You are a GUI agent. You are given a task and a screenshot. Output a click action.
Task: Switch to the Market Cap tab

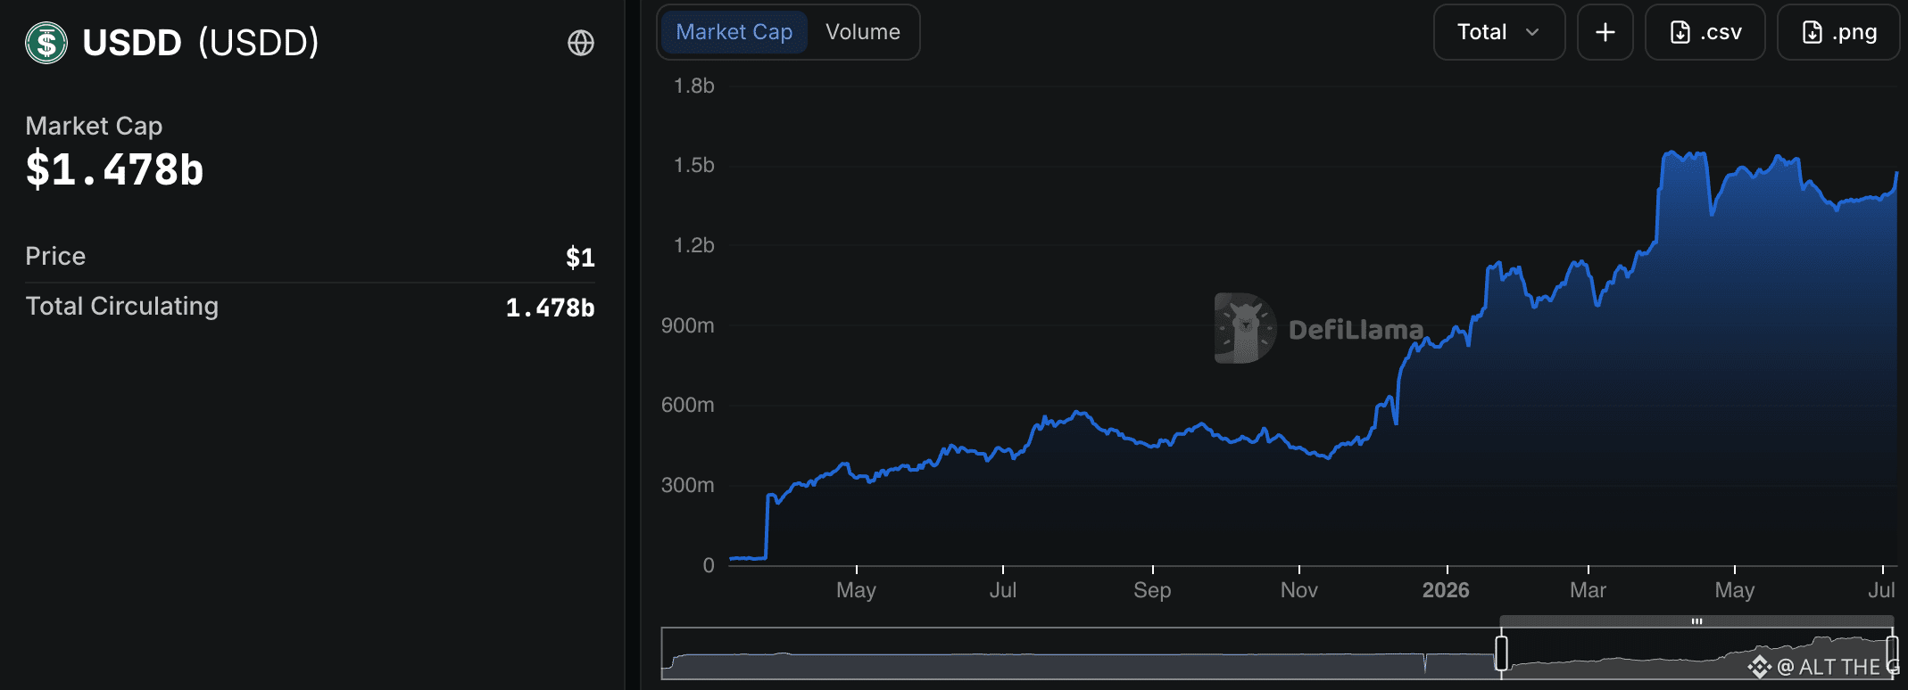tap(734, 32)
